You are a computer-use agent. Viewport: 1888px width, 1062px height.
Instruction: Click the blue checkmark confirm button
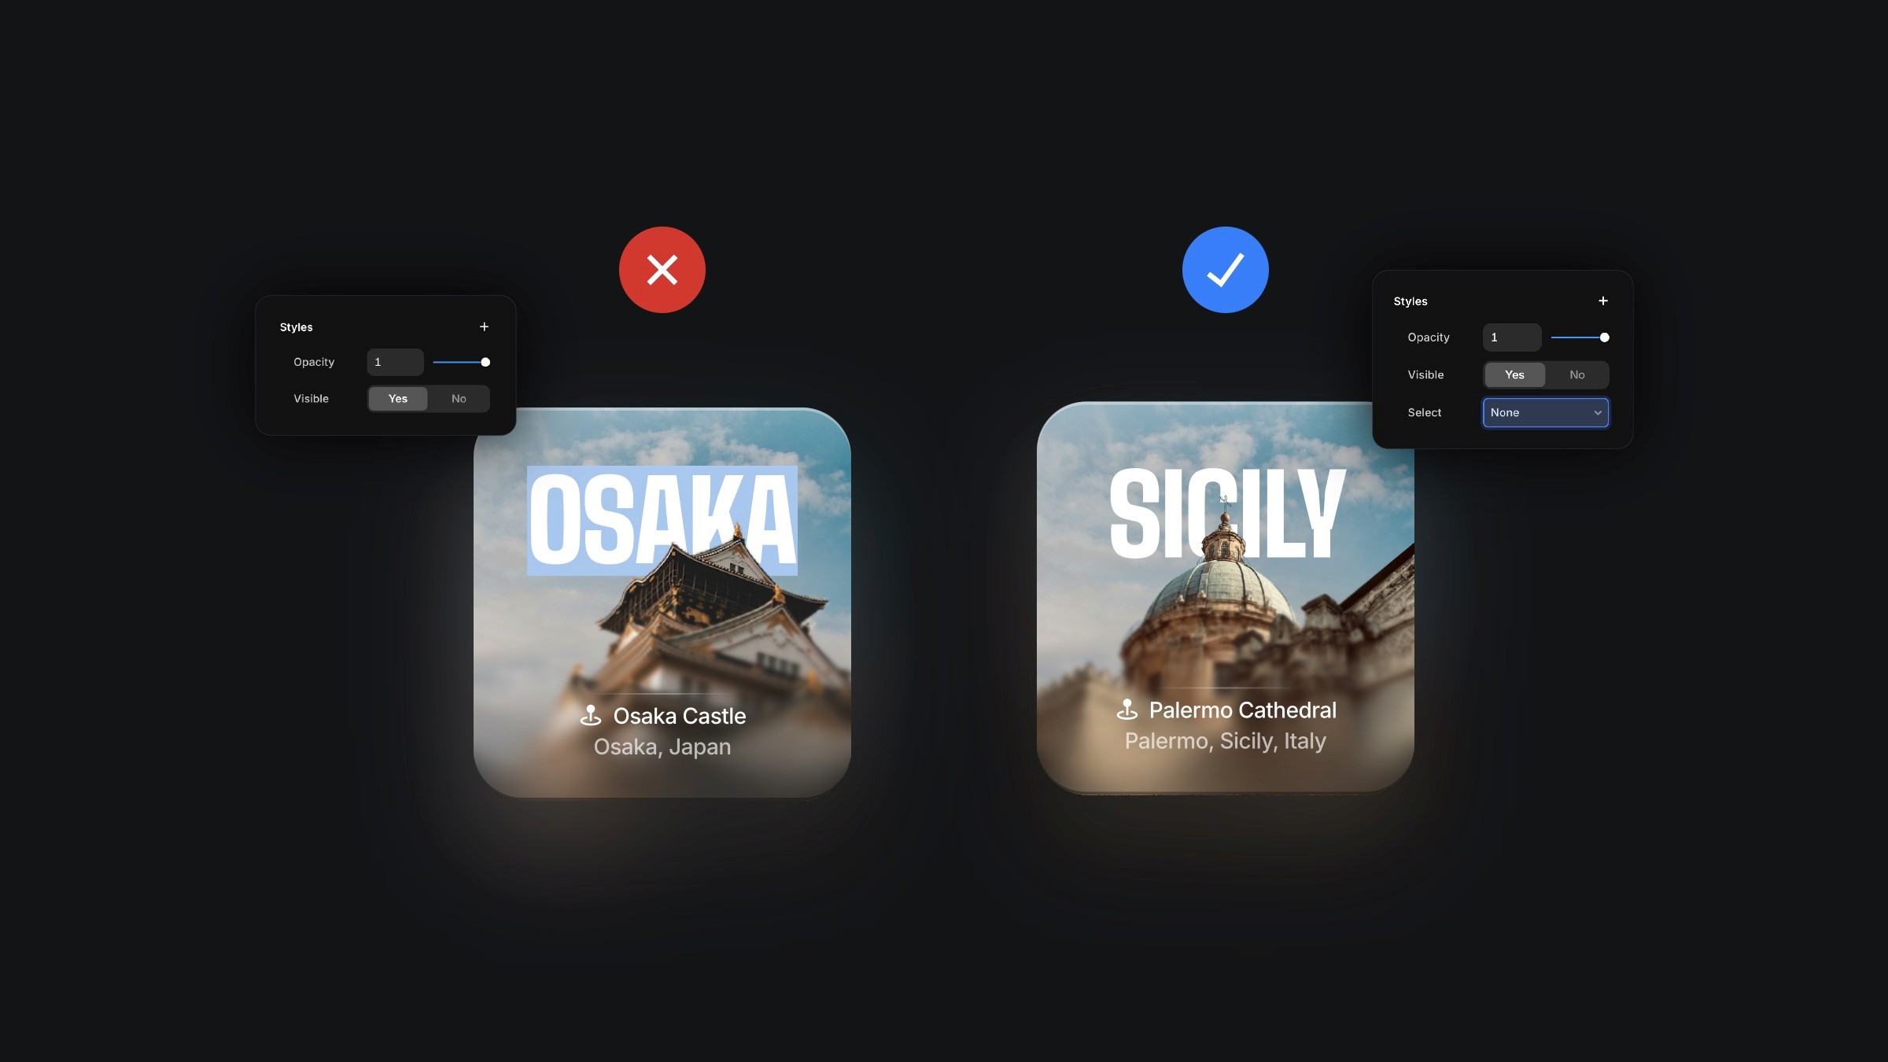click(x=1226, y=270)
